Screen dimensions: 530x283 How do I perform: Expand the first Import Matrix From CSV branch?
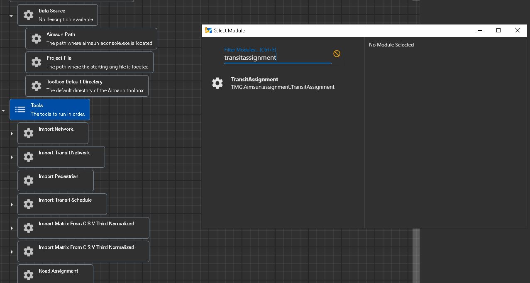click(11, 228)
